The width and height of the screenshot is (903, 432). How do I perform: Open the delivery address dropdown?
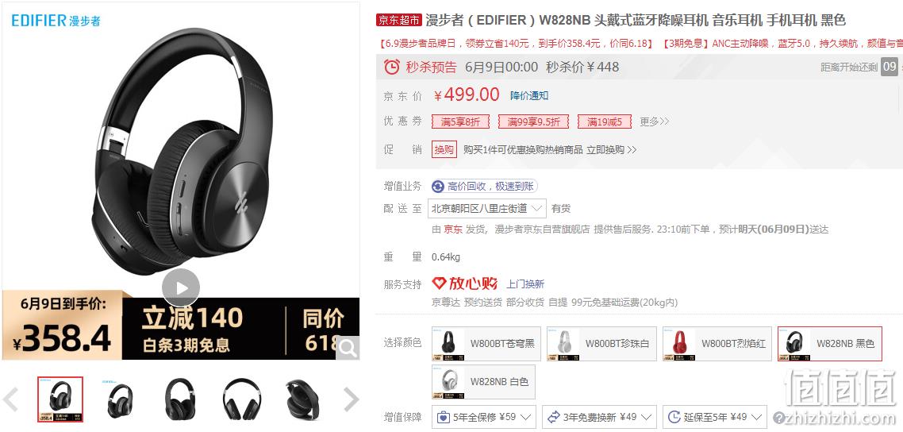(487, 209)
